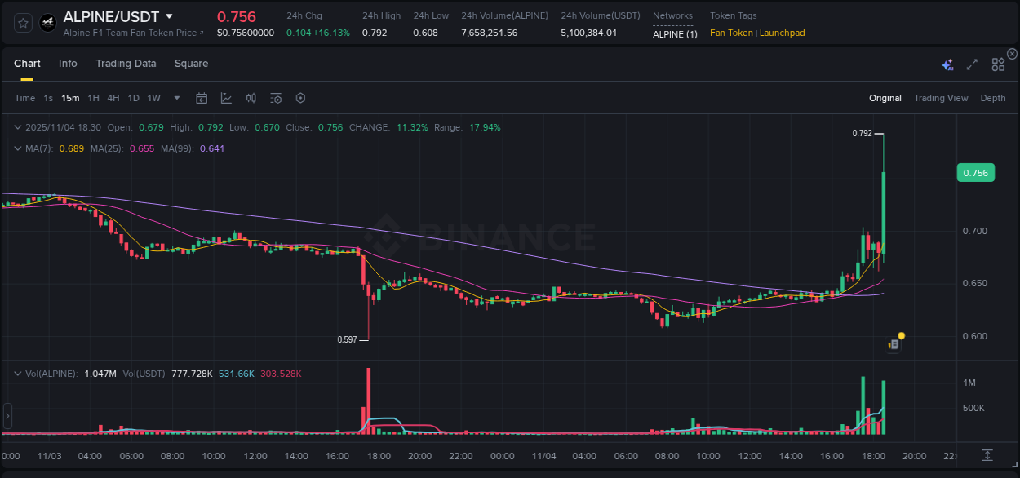Expand the chart with the fullscreen arrow icon

[x=972, y=64]
